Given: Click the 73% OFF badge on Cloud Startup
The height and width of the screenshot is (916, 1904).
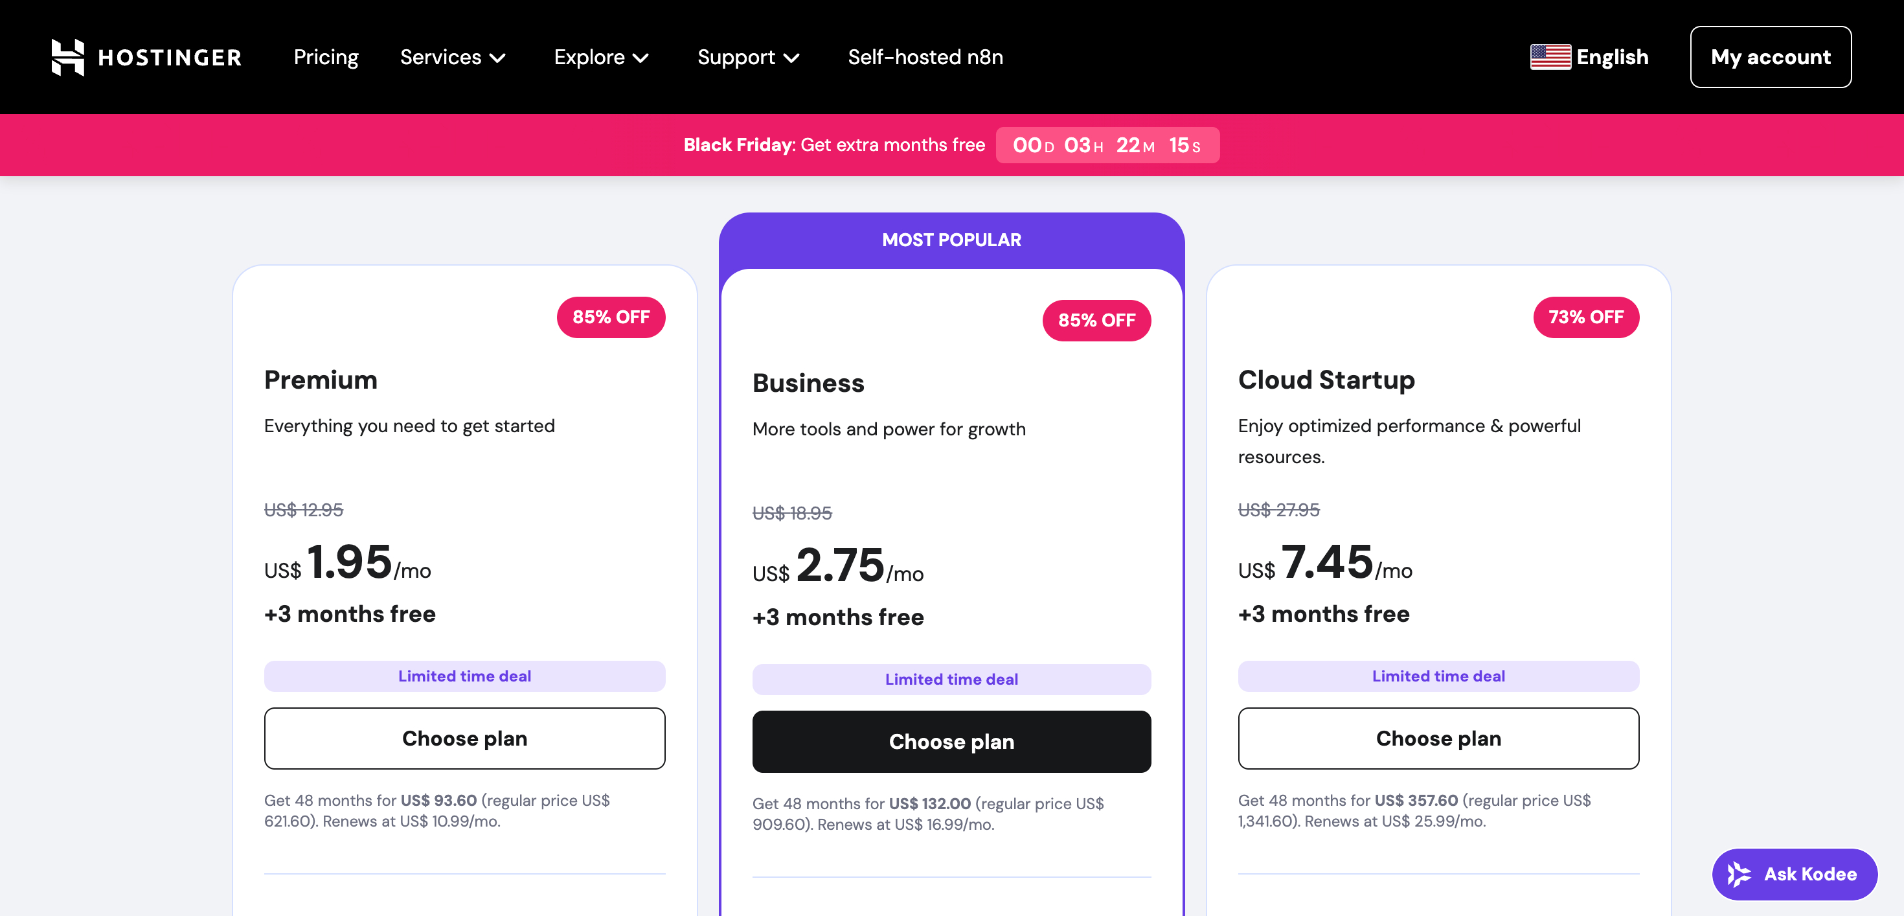Looking at the screenshot, I should tap(1585, 317).
